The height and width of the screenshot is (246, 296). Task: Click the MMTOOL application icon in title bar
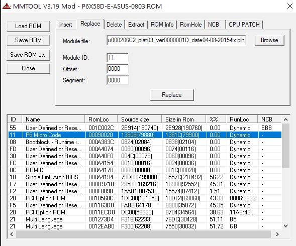coord(7,6)
